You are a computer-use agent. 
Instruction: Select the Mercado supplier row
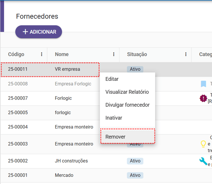point(64,175)
